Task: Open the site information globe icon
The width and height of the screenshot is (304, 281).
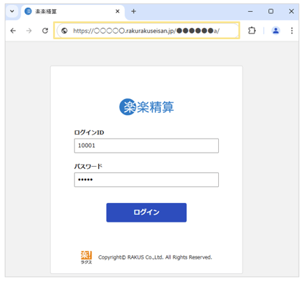Action: click(64, 31)
